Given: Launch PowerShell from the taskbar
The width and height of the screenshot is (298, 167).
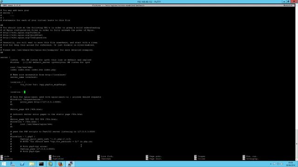Looking at the screenshot, I should point(22,164).
